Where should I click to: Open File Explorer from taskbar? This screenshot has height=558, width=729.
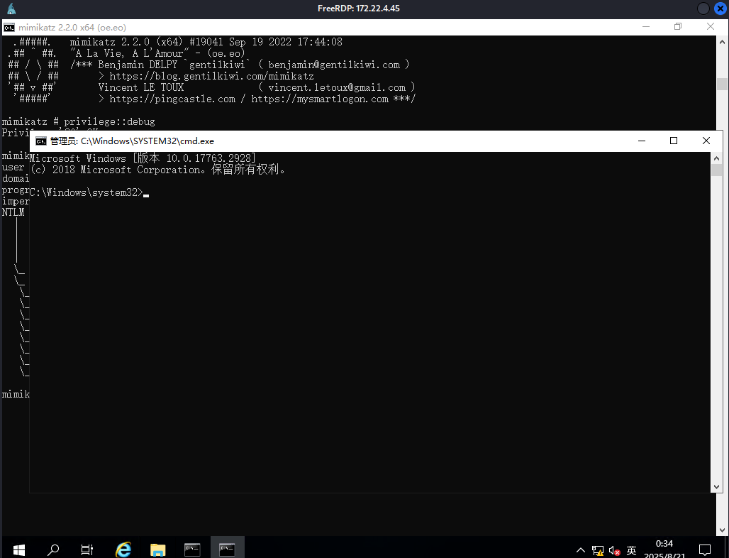click(x=157, y=549)
